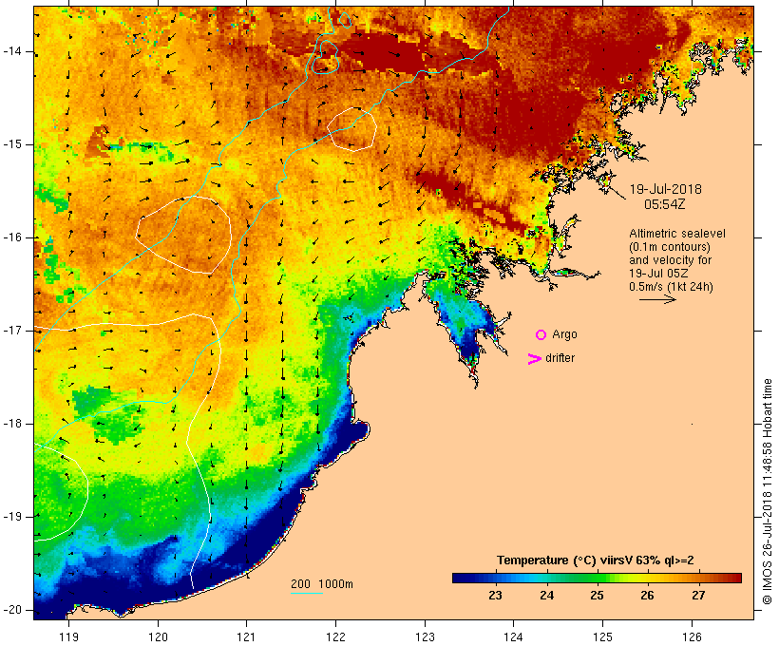779x646 pixels.
Task: Click the magenta drifter arrowhead legend marker
Action: (534, 359)
